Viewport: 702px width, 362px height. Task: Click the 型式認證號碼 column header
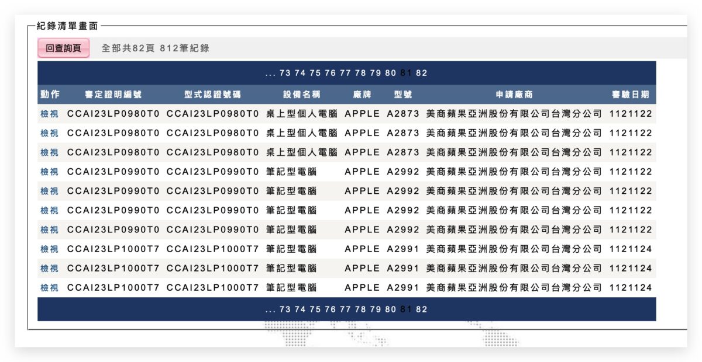pyautogui.click(x=212, y=95)
